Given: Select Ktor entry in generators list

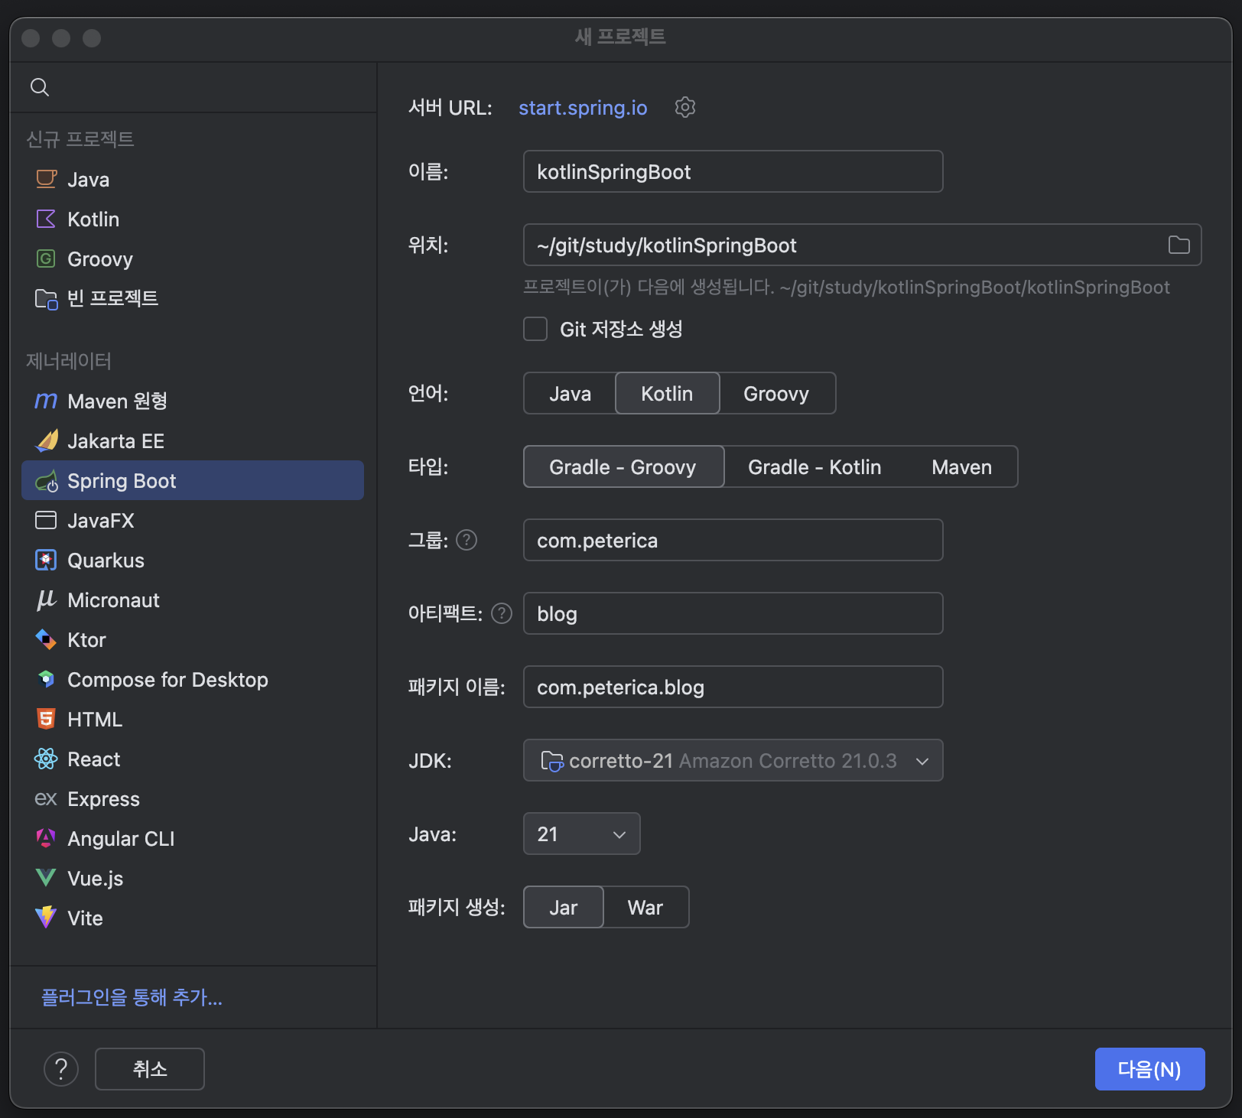Looking at the screenshot, I should (x=193, y=639).
